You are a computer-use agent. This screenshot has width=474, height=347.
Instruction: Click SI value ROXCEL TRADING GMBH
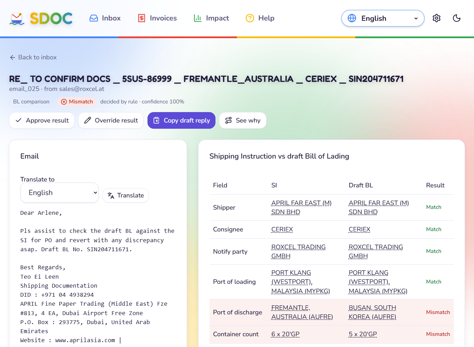tap(298, 252)
